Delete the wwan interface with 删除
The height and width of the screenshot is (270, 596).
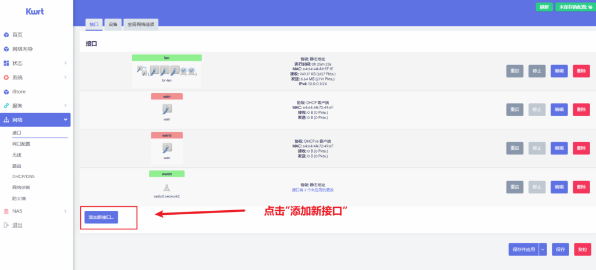[581, 187]
